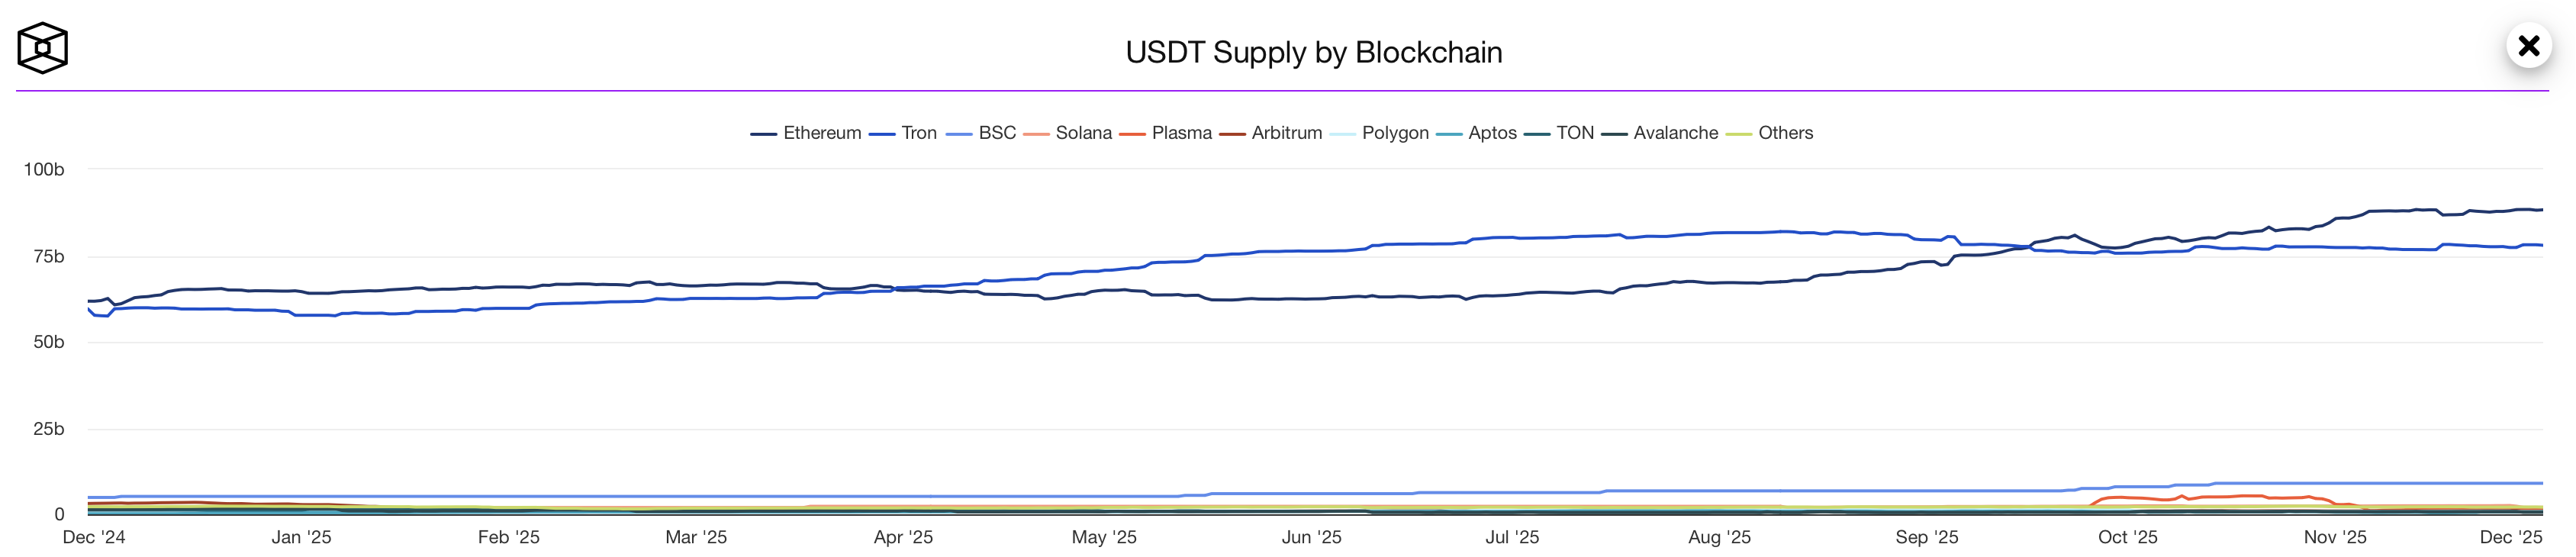Click the chart title USDT Supply by Blockchain
This screenshot has height=557, width=2576.
click(1313, 52)
